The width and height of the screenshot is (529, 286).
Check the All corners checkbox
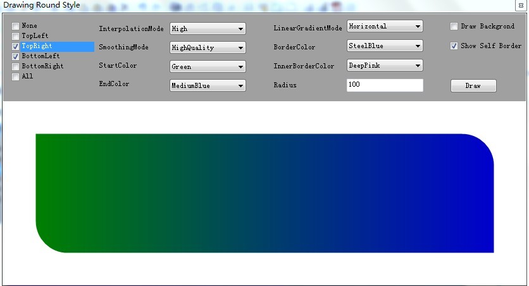click(x=16, y=77)
